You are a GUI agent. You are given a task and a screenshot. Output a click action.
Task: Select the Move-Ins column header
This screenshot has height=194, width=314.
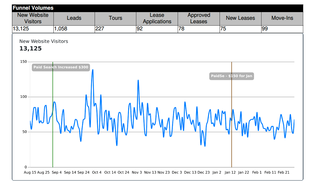pyautogui.click(x=282, y=18)
